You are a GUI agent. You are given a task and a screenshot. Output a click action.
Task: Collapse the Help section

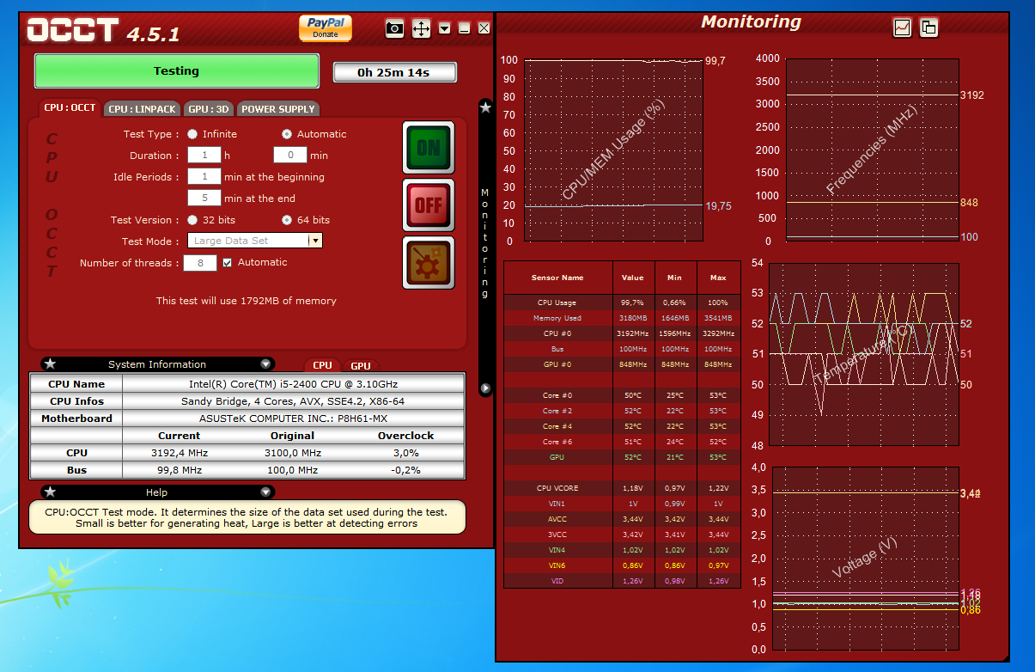[266, 492]
